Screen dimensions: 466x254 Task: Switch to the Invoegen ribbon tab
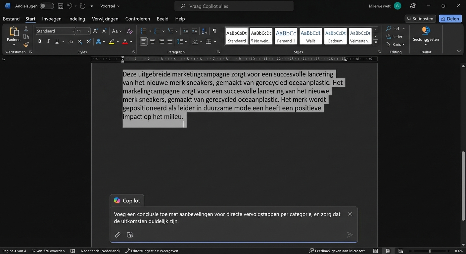(51, 19)
